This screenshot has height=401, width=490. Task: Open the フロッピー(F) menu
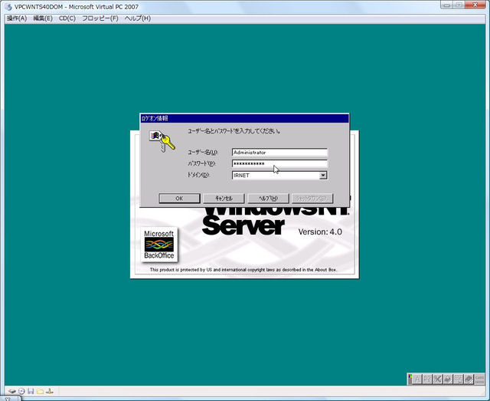tap(100, 18)
